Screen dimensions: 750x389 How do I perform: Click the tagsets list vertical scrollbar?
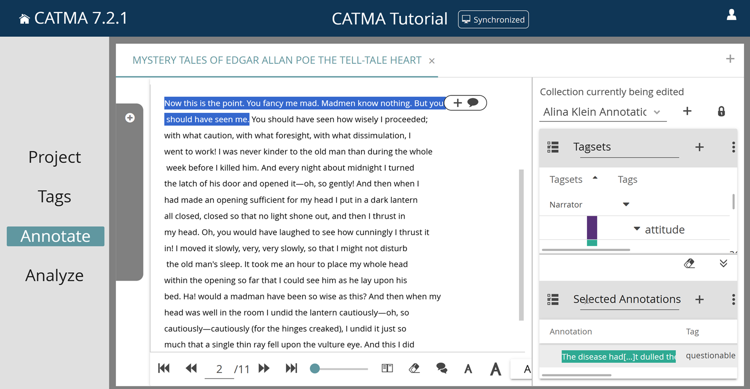coord(733,201)
